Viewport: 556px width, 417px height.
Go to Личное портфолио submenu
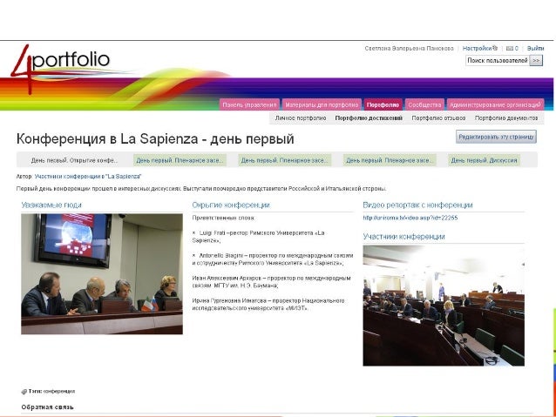click(301, 118)
